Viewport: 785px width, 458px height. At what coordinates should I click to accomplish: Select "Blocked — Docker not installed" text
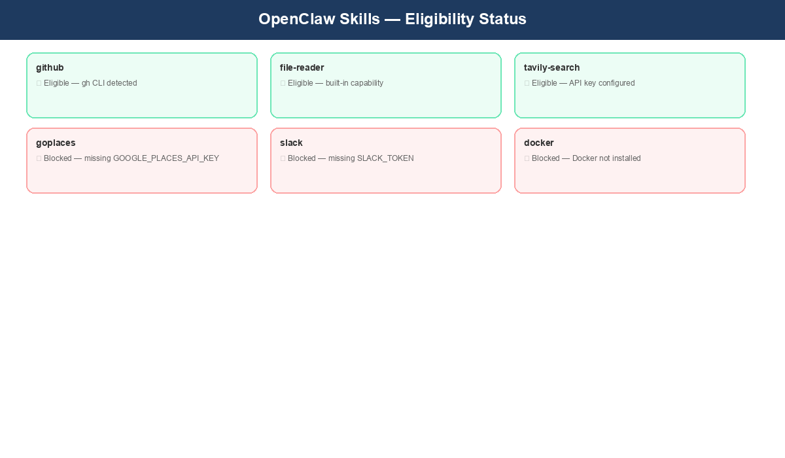[586, 158]
